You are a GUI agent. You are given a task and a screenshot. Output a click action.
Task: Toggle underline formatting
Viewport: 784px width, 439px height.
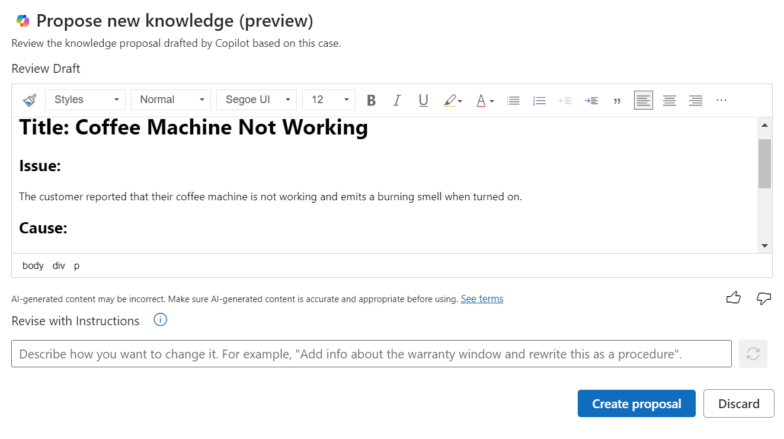pyautogui.click(x=423, y=100)
